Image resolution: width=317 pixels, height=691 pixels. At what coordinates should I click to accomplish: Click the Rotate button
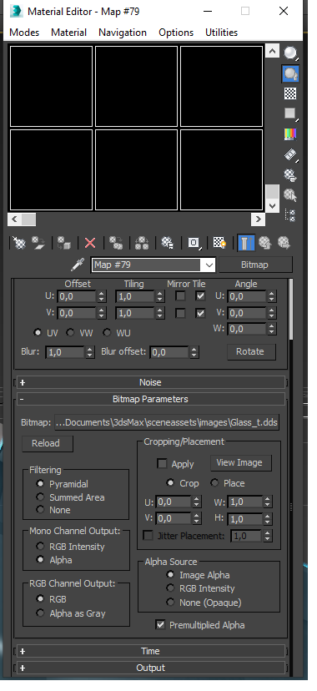[251, 351]
